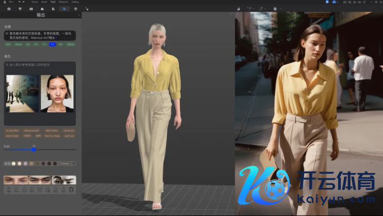The height and width of the screenshot is (216, 383).
Task: Click the undo arrow in the title bar
Action: tap(19, 2)
